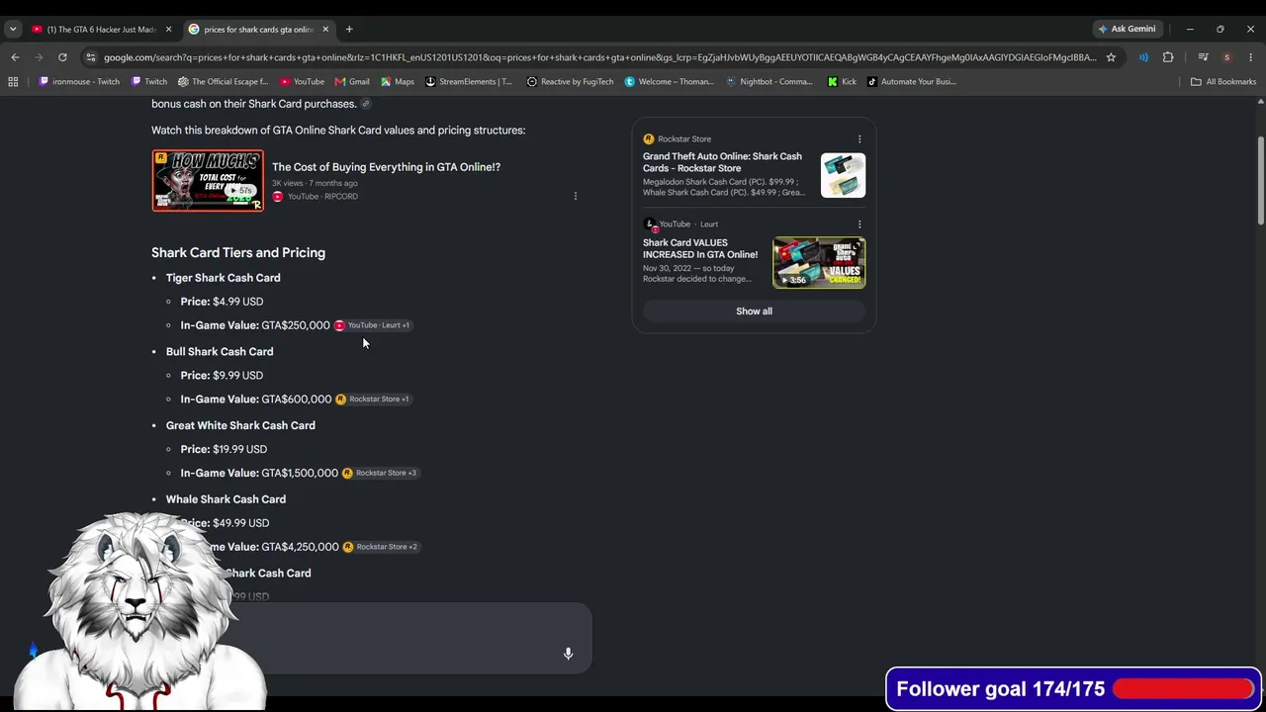
Task: Click the 'Whale Shark Cash Card' heading
Action: 226,499
